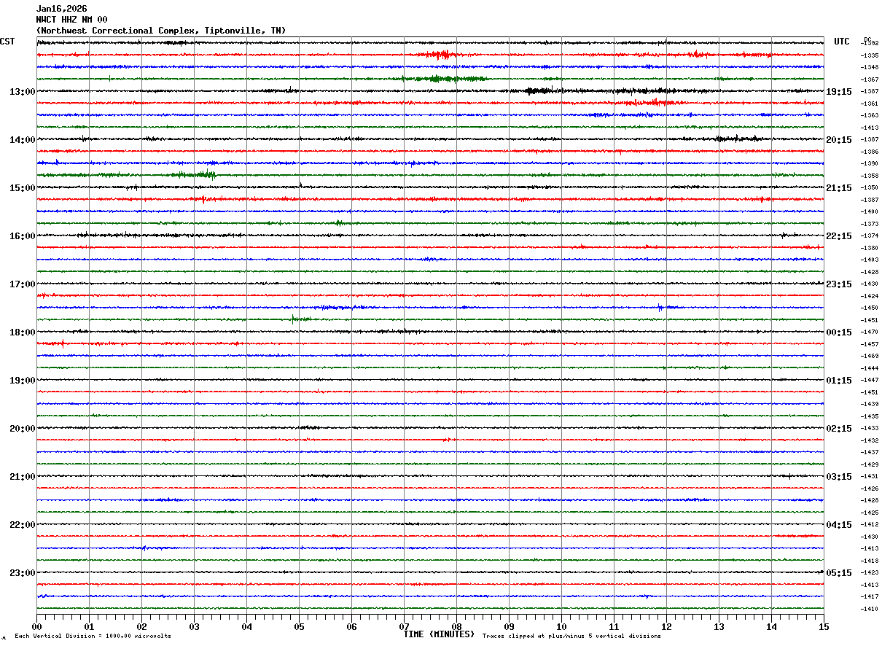The height and width of the screenshot is (646, 882).
Task: Click the DC offset value -1444
Action: tap(869, 368)
